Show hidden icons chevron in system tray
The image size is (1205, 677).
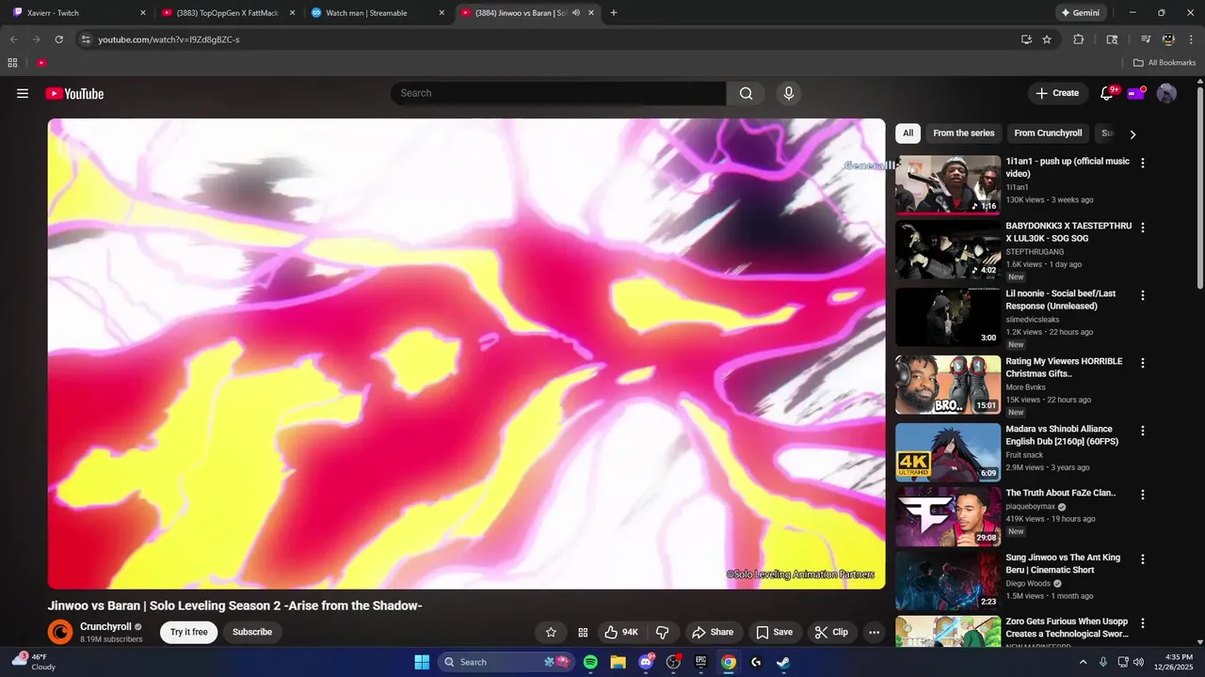[x=1083, y=662]
